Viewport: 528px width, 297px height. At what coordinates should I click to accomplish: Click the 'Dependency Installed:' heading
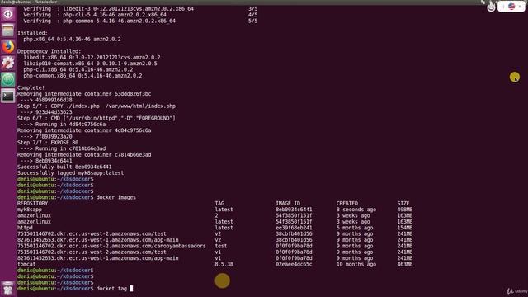click(x=49, y=51)
